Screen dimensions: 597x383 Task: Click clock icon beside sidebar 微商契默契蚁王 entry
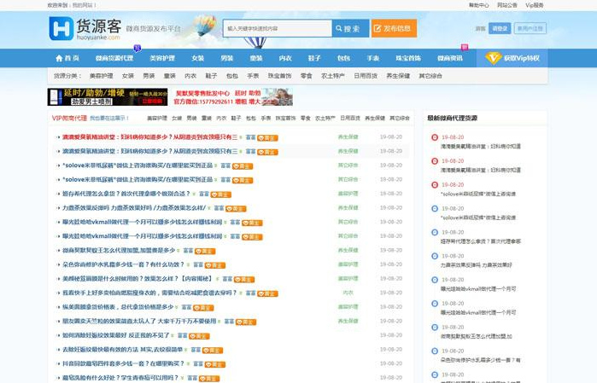[x=435, y=327]
